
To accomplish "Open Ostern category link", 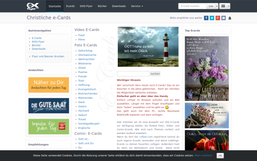I will [x=82, y=106].
